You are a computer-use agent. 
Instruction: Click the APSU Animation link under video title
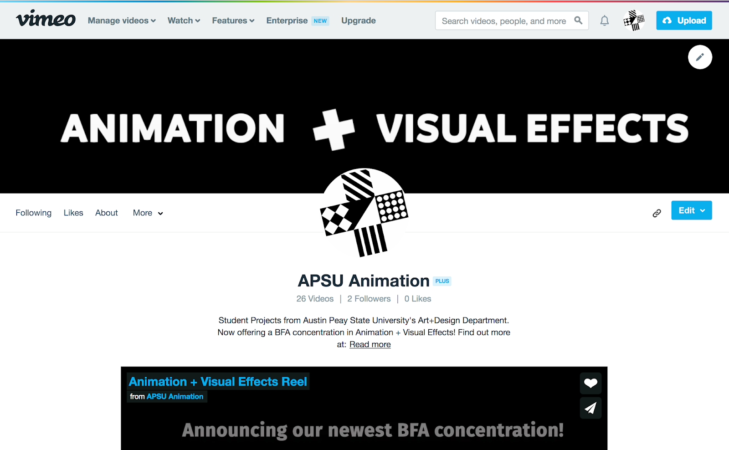click(175, 397)
